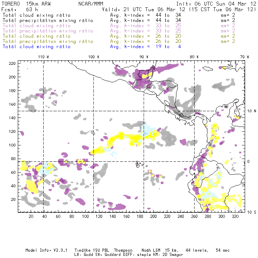Click the y-axis "220" grid label
Viewport: 258px width, 258px height.
point(12,63)
